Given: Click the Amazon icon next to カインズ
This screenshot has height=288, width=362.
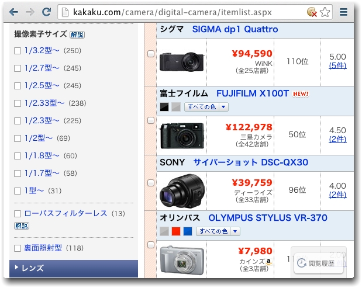Looking at the screenshot, I should point(268,262).
